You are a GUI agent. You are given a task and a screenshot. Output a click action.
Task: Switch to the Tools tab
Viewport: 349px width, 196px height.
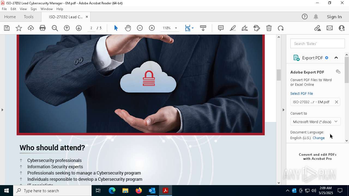pos(29,17)
